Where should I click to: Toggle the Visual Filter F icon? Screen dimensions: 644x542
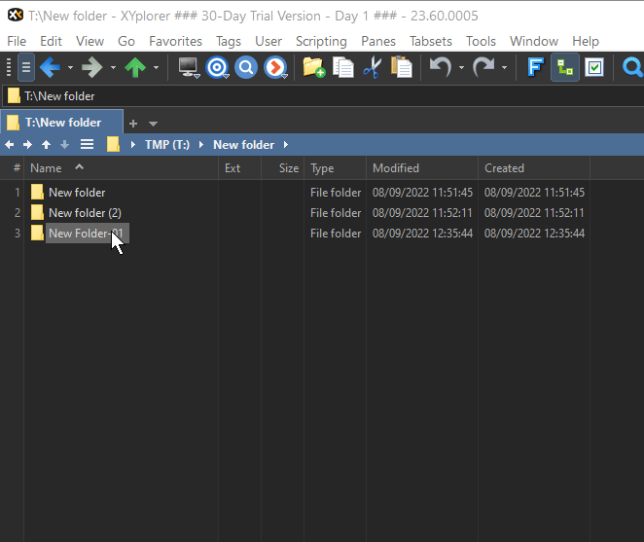pos(535,67)
